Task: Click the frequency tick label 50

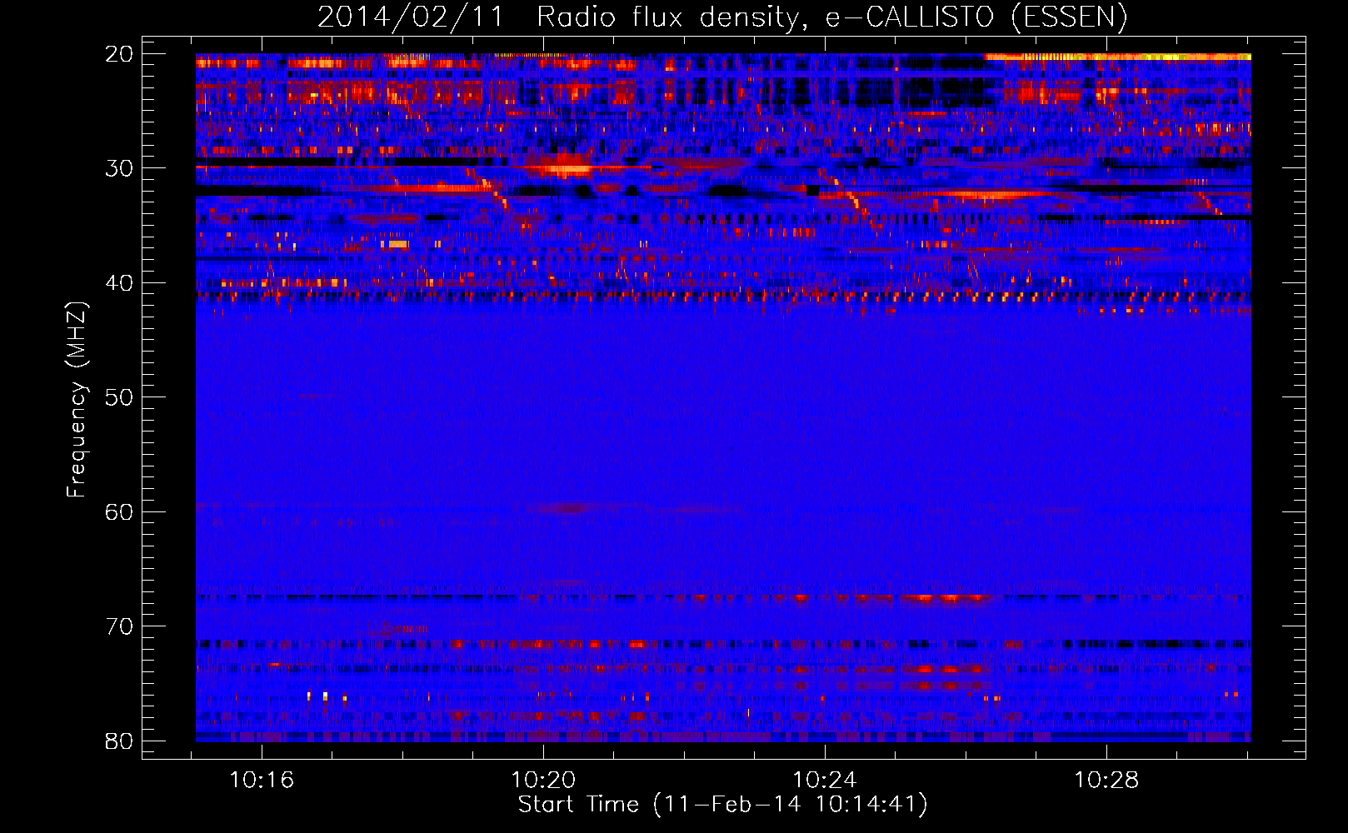Action: click(x=119, y=397)
